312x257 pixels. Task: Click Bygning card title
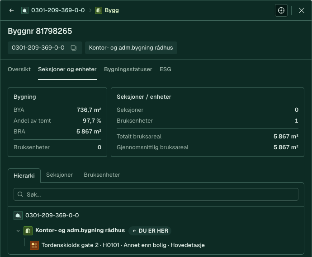[25, 97]
